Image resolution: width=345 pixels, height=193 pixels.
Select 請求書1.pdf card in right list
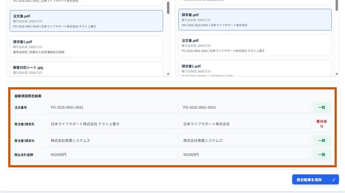pos(255,68)
